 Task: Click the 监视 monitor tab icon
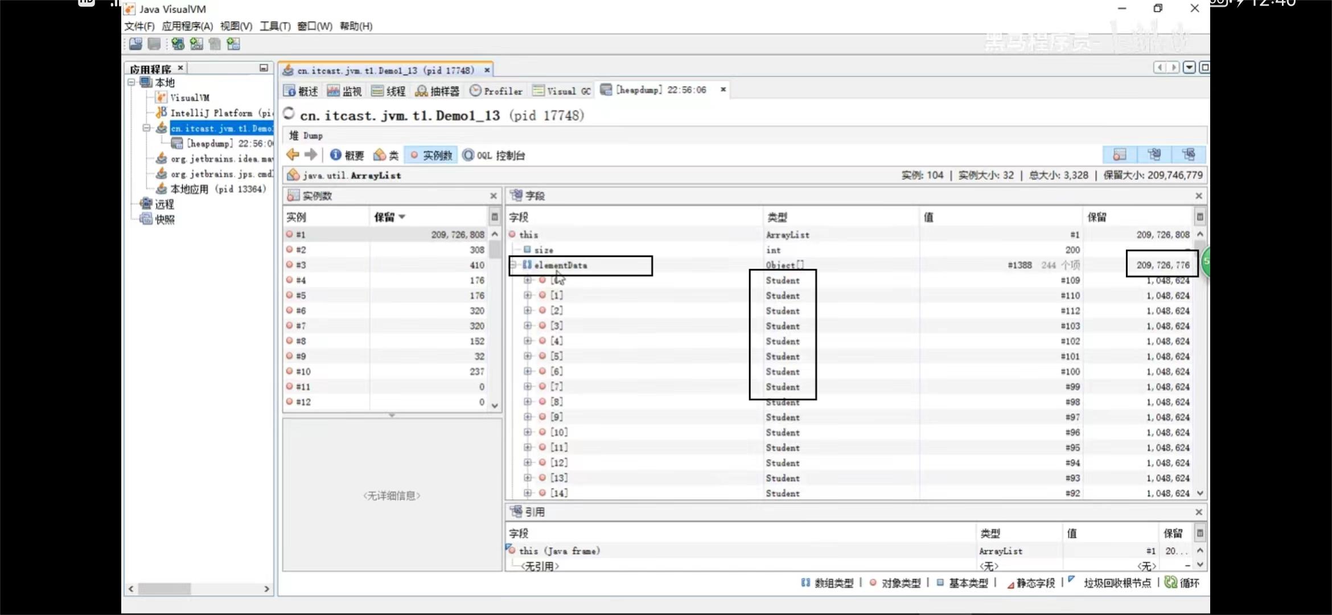point(334,91)
